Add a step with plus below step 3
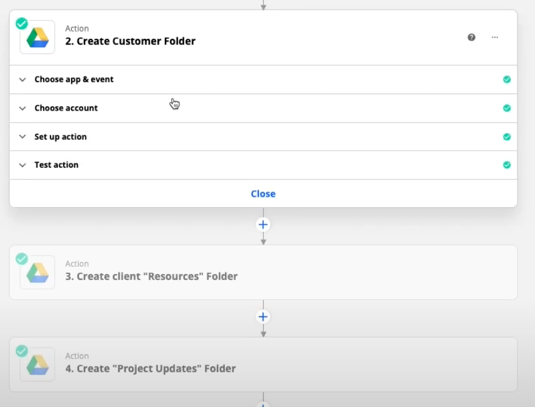This screenshot has width=535, height=407. tap(263, 317)
